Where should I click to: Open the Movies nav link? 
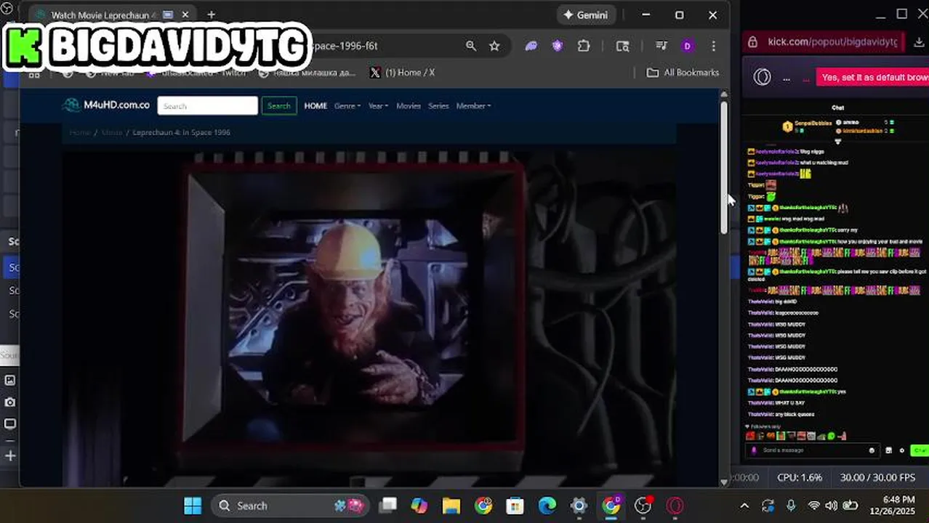(409, 106)
